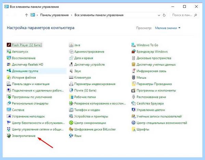Open Рабочие папки link
This screenshot has height=160, width=205.
(x=85, y=97)
